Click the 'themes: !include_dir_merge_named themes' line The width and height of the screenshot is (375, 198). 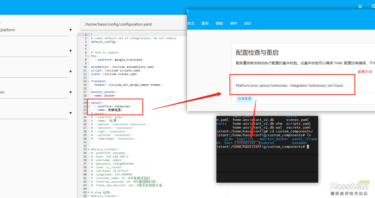[x=127, y=85]
